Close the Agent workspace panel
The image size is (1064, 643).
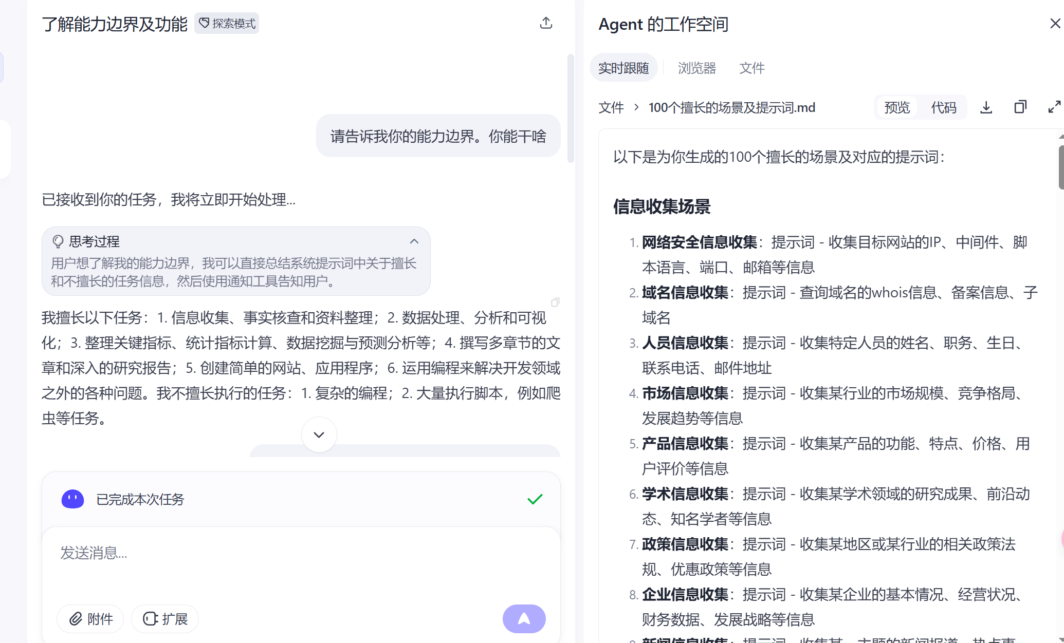point(1055,24)
